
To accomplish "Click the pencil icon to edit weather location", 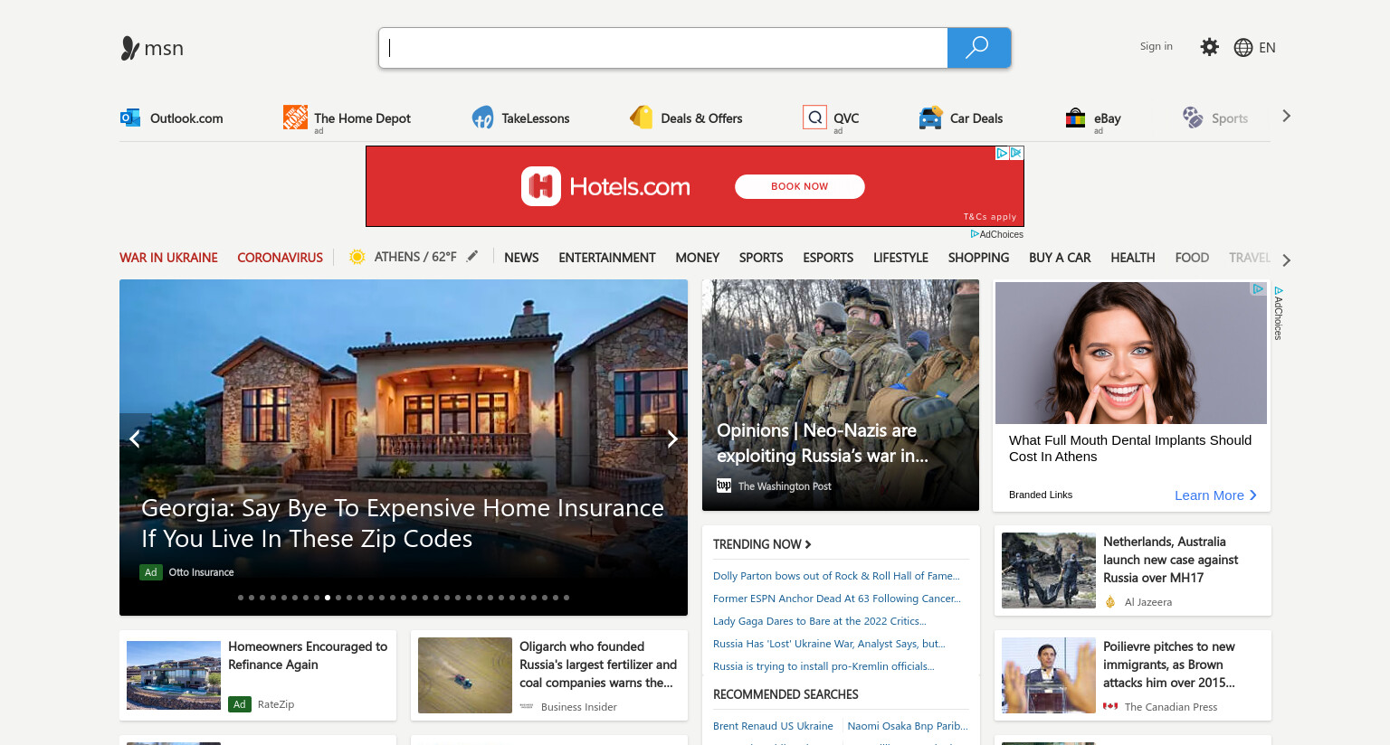I will (x=471, y=257).
